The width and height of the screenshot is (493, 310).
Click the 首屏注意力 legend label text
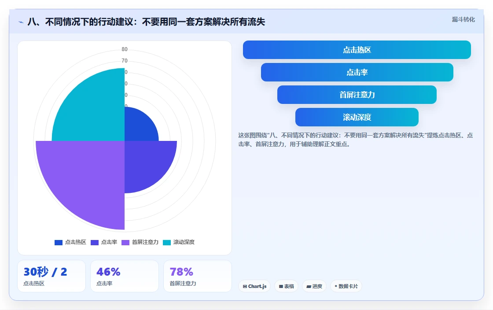coord(145,242)
